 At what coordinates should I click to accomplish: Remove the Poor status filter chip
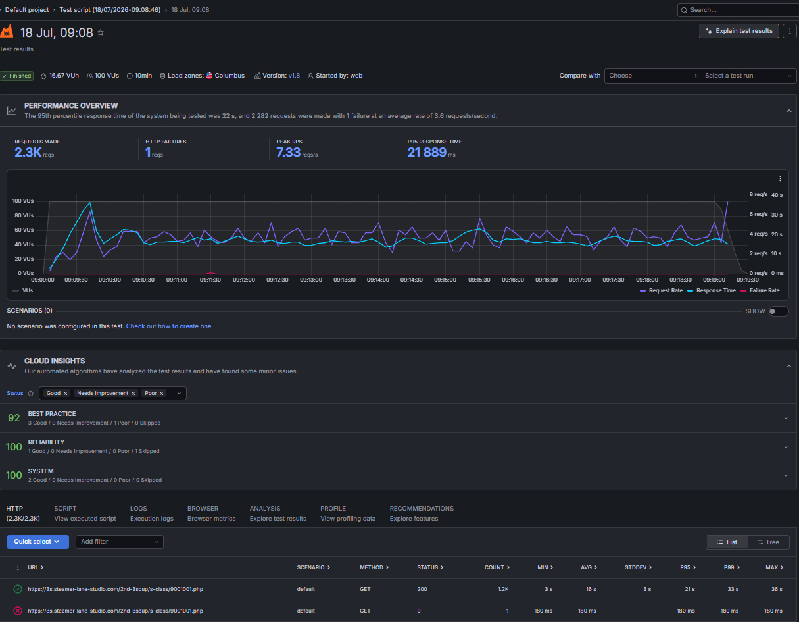tap(162, 393)
